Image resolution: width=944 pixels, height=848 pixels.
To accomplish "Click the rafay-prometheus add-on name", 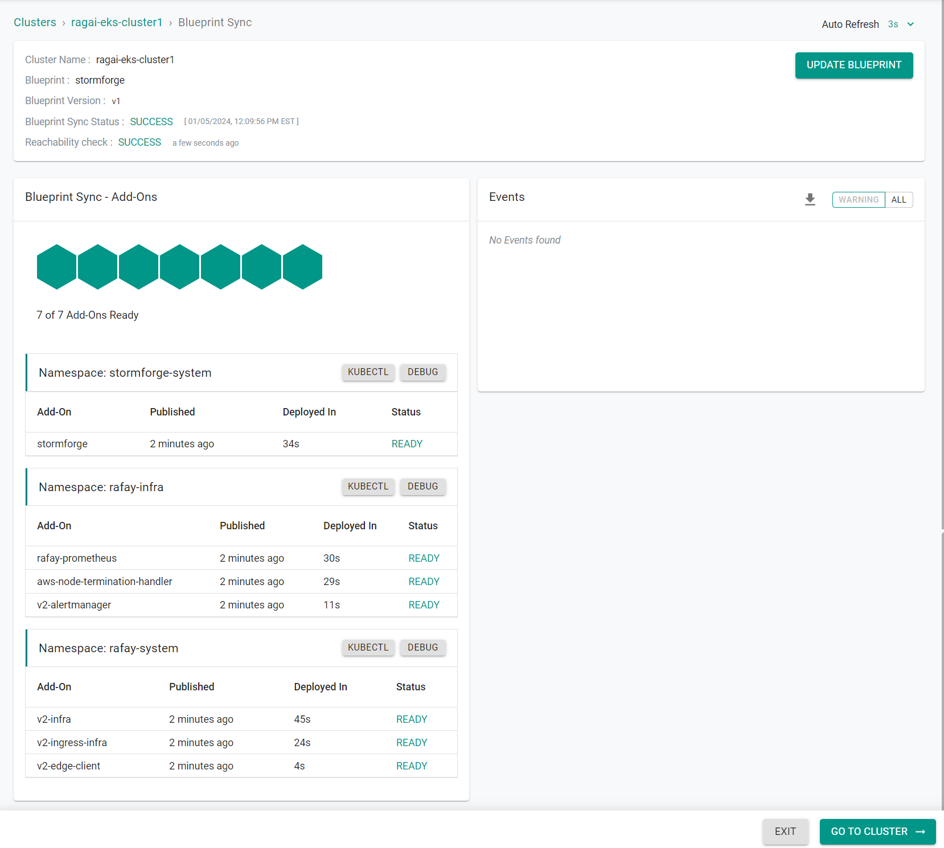I will (77, 558).
